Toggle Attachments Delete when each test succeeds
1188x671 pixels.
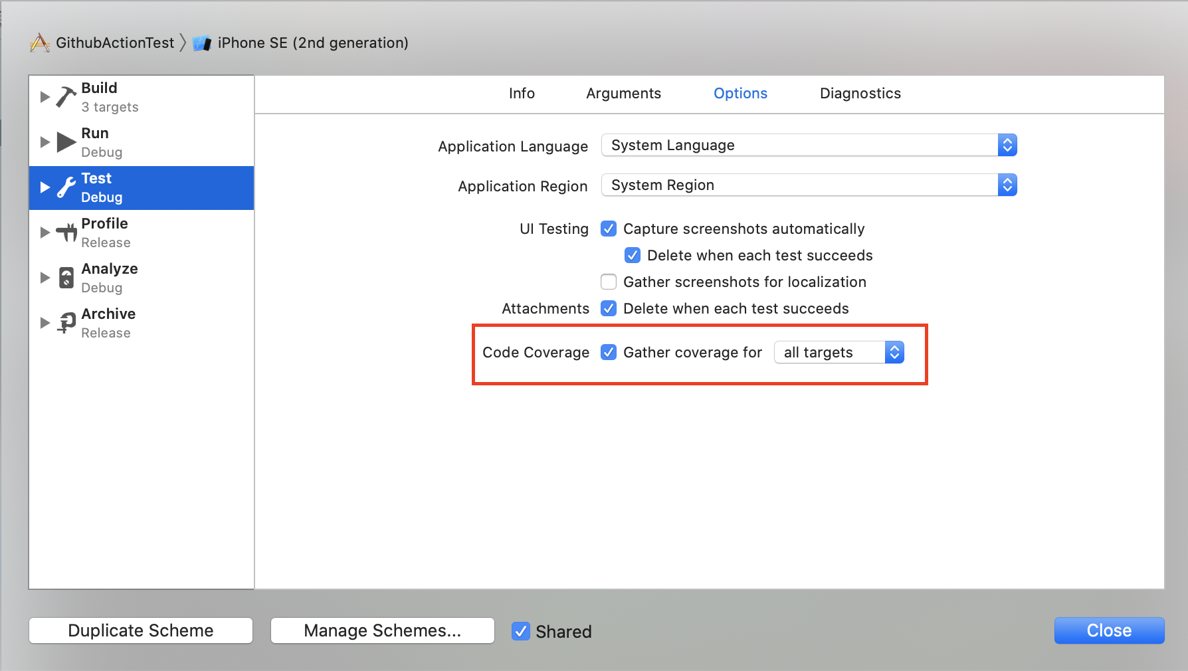(609, 309)
